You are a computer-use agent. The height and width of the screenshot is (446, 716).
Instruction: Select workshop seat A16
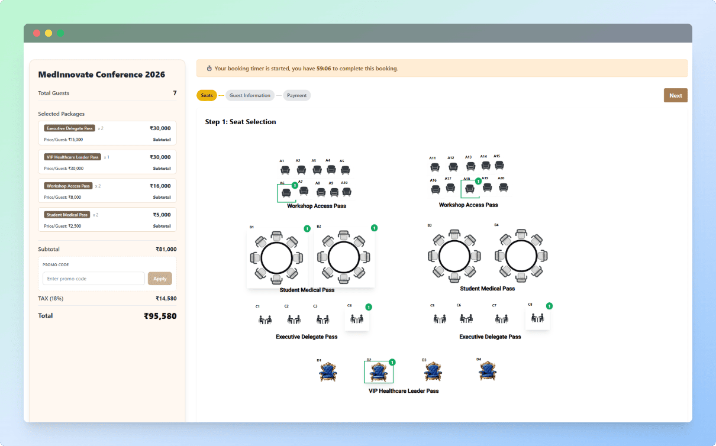pyautogui.click(x=436, y=189)
